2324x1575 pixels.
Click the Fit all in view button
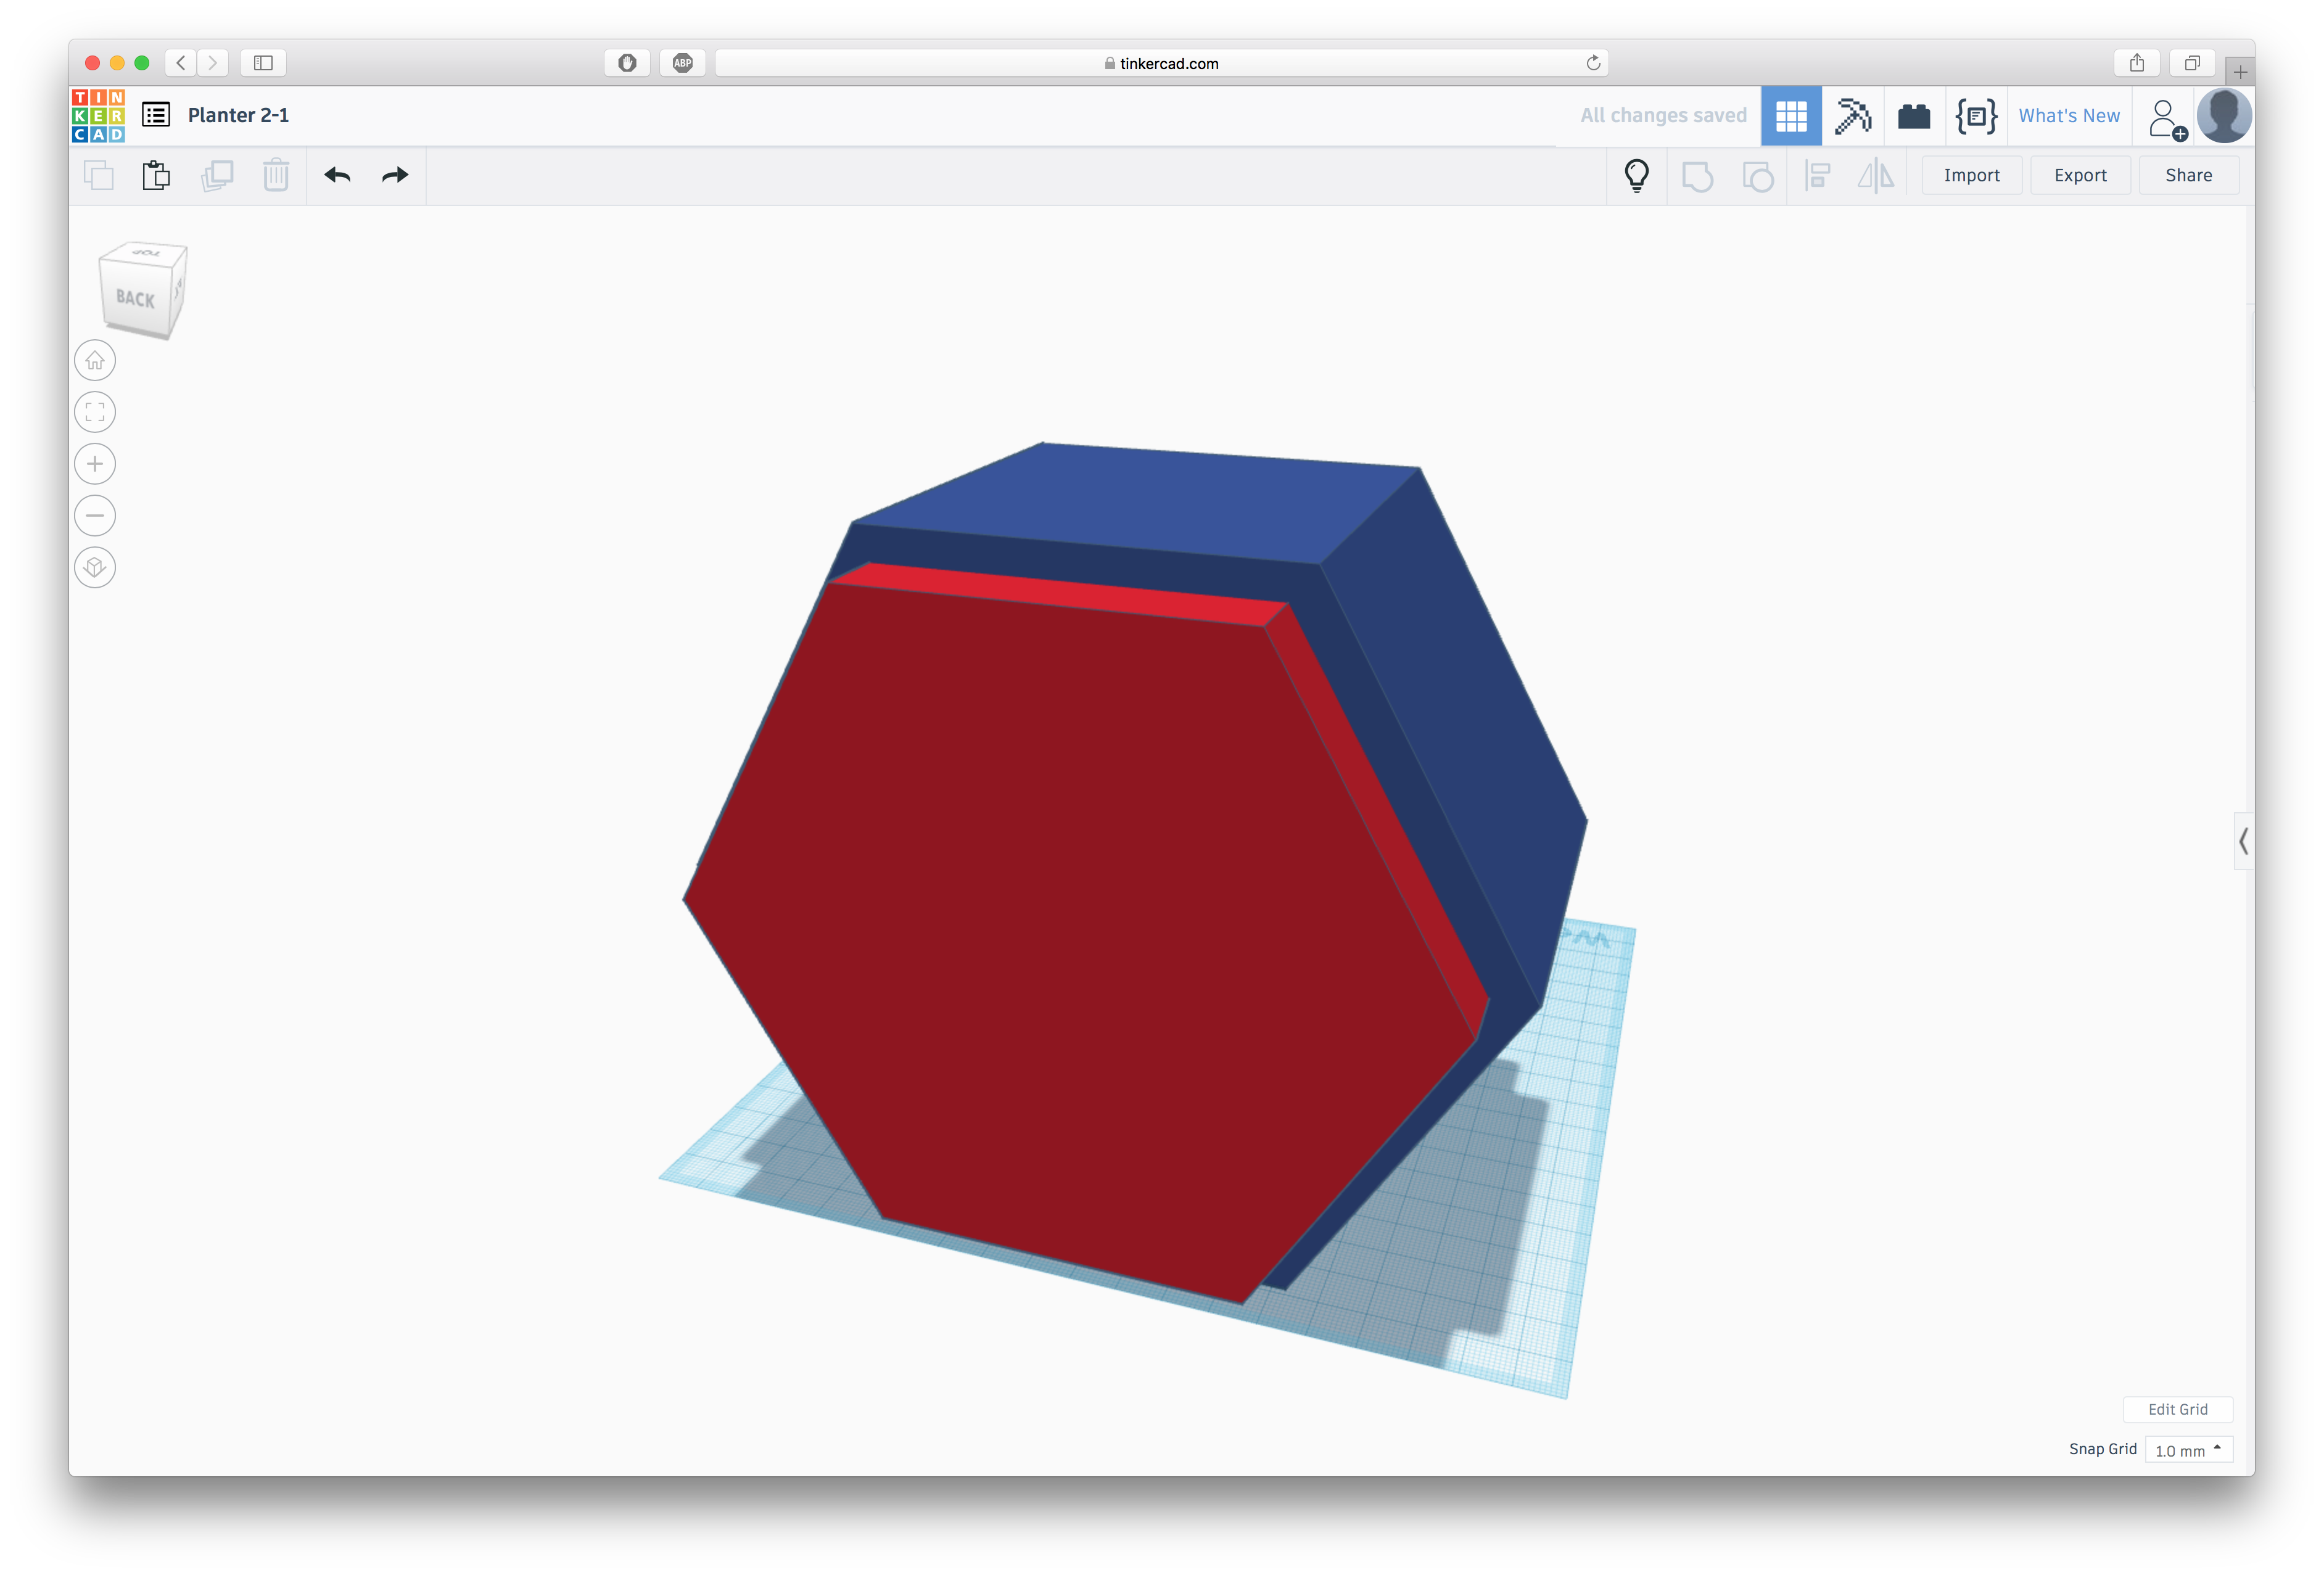coord(95,412)
